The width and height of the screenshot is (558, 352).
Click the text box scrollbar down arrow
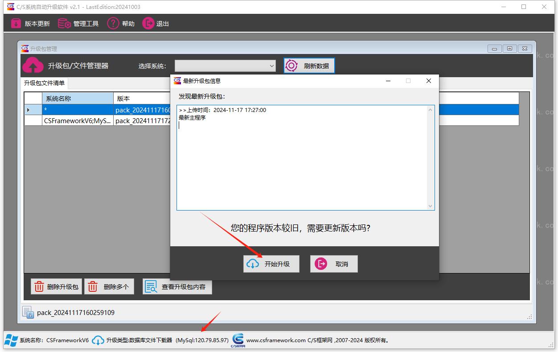click(430, 206)
